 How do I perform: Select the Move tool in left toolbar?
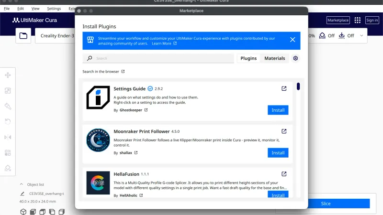(x=8, y=75)
